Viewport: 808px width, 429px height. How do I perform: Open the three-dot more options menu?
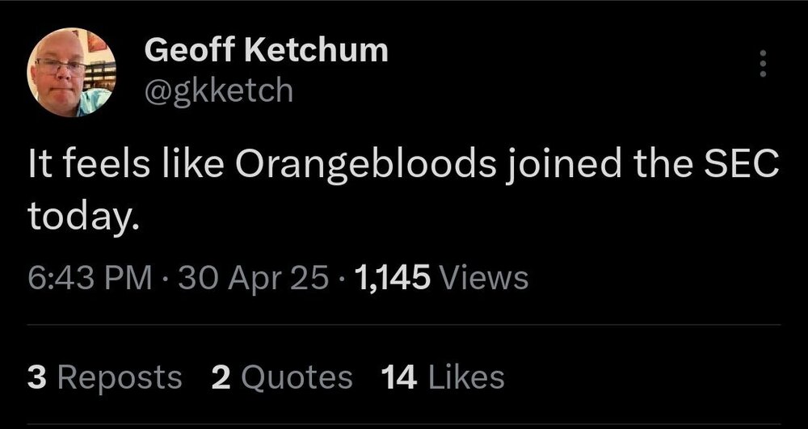point(761,64)
